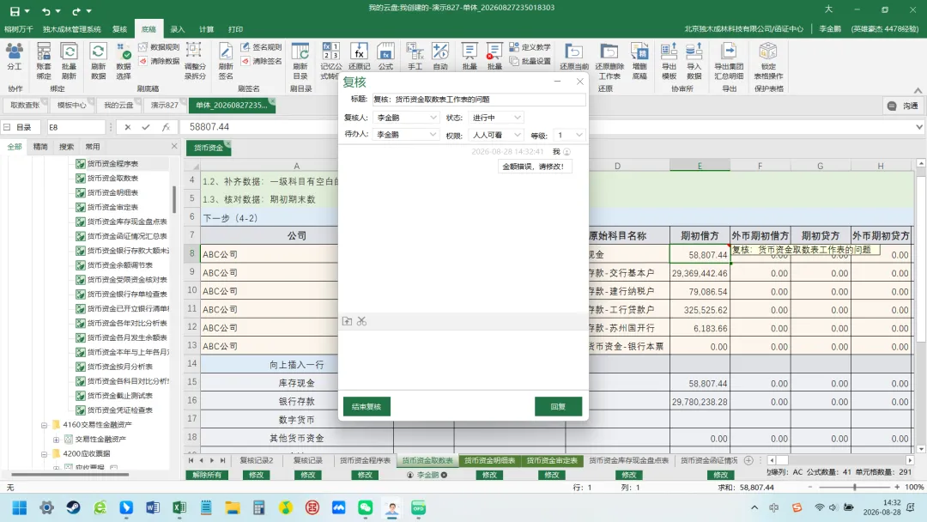Click the 分工 collaboration icon
Screen dimensions: 927x522
pyautogui.click(x=15, y=57)
